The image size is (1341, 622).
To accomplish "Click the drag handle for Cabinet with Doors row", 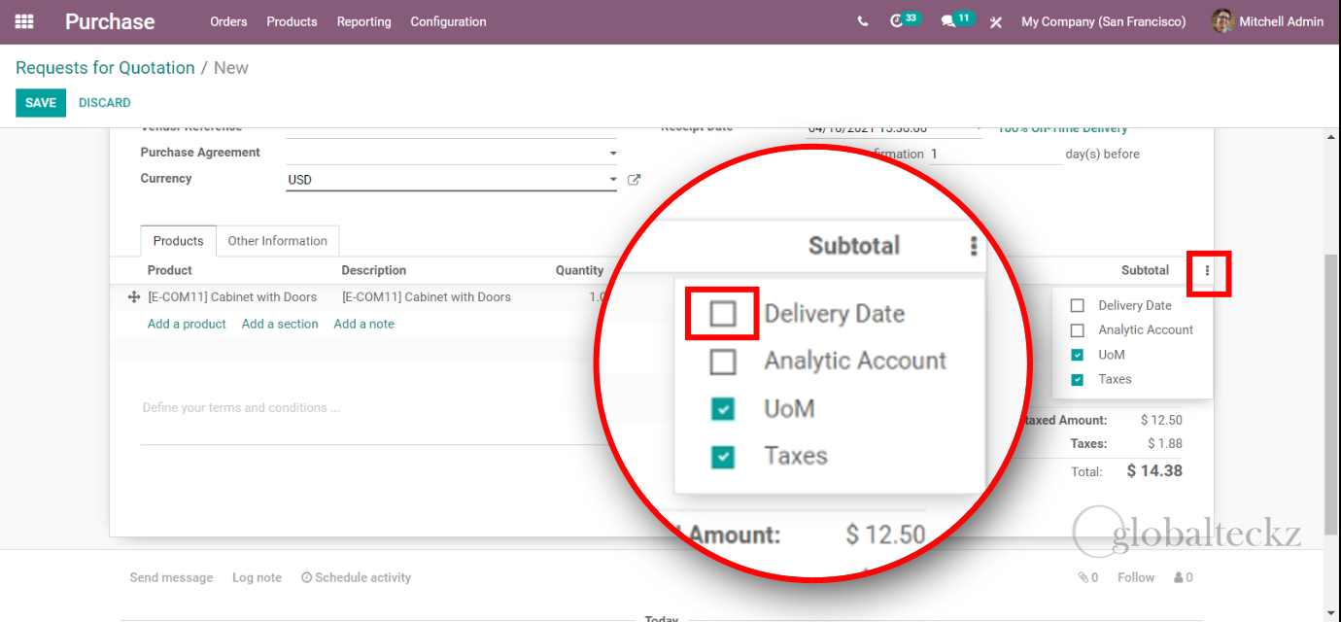I will [x=134, y=297].
